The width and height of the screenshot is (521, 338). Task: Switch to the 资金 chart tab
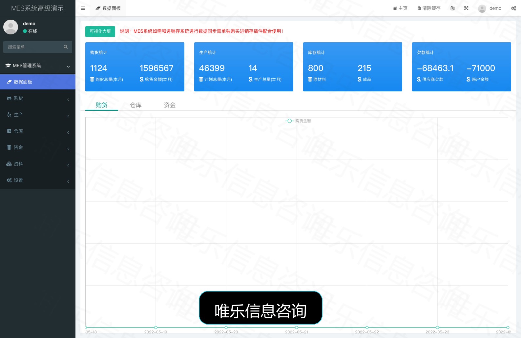(x=170, y=105)
